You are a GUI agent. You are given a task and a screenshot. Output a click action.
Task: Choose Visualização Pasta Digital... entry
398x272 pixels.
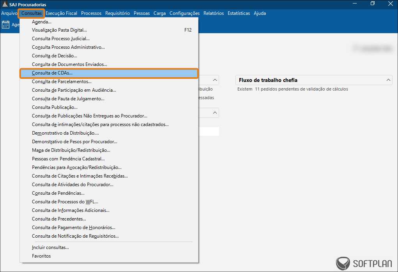[x=109, y=30]
